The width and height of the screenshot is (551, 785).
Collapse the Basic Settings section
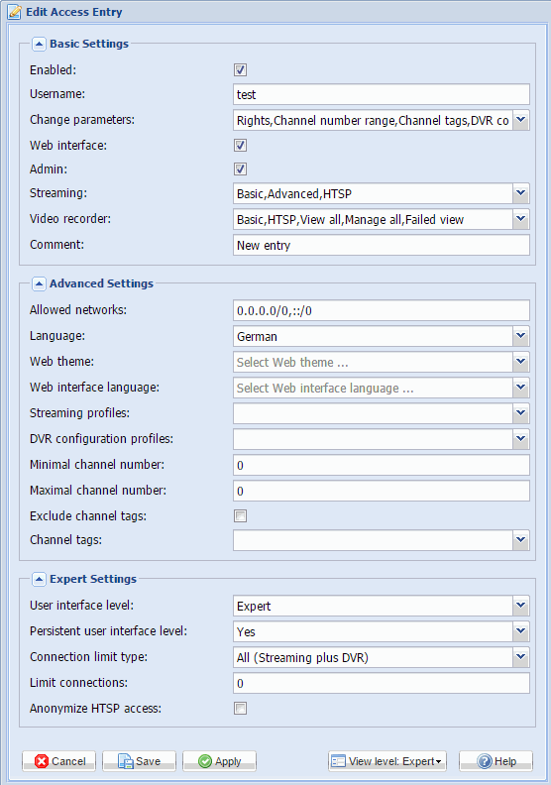tap(39, 44)
